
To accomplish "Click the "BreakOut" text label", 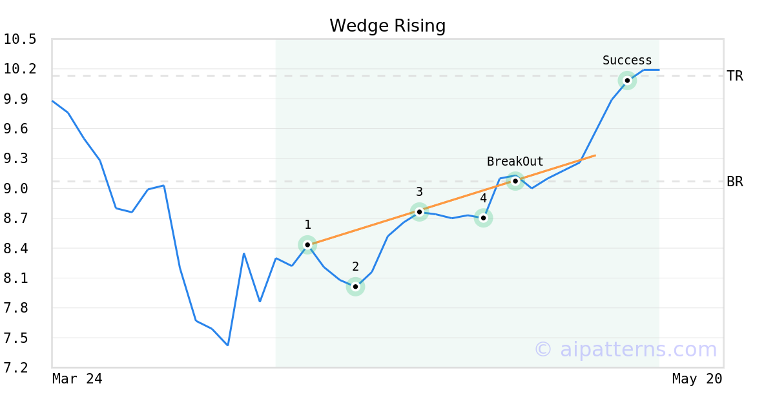I will 515,162.
